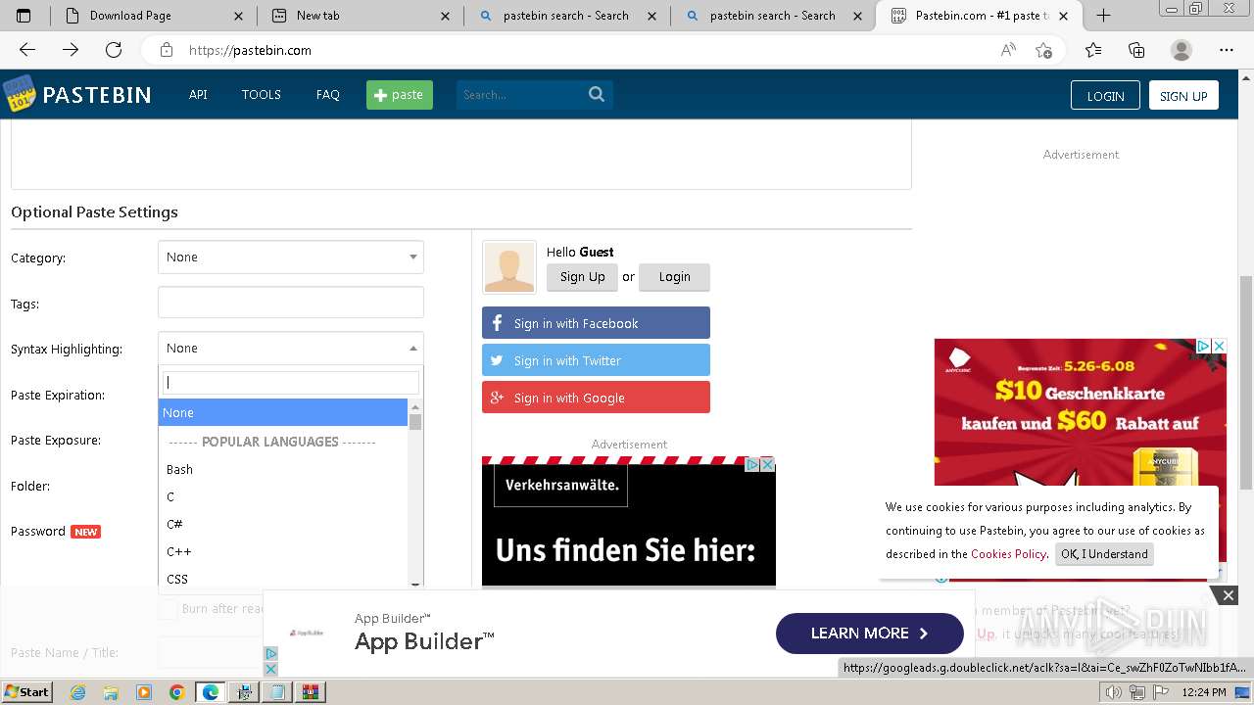Open the TOOLS menu item
Image resolution: width=1254 pixels, height=705 pixels.
[x=262, y=94]
